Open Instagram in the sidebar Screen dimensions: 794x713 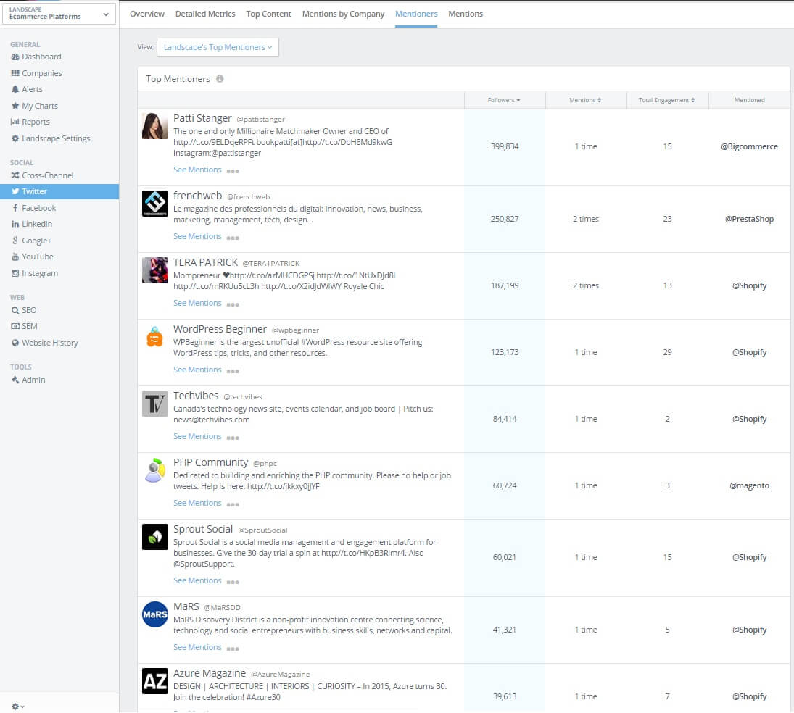[34, 273]
